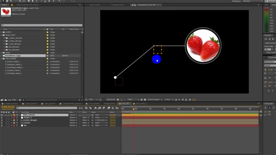This screenshot has width=276, height=155.
Task: Toggle visibility of the line layer
Action: point(2,125)
